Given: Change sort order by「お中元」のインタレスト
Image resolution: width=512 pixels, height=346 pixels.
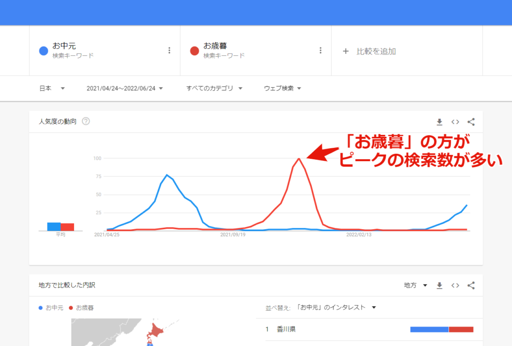Looking at the screenshot, I should pos(335,308).
